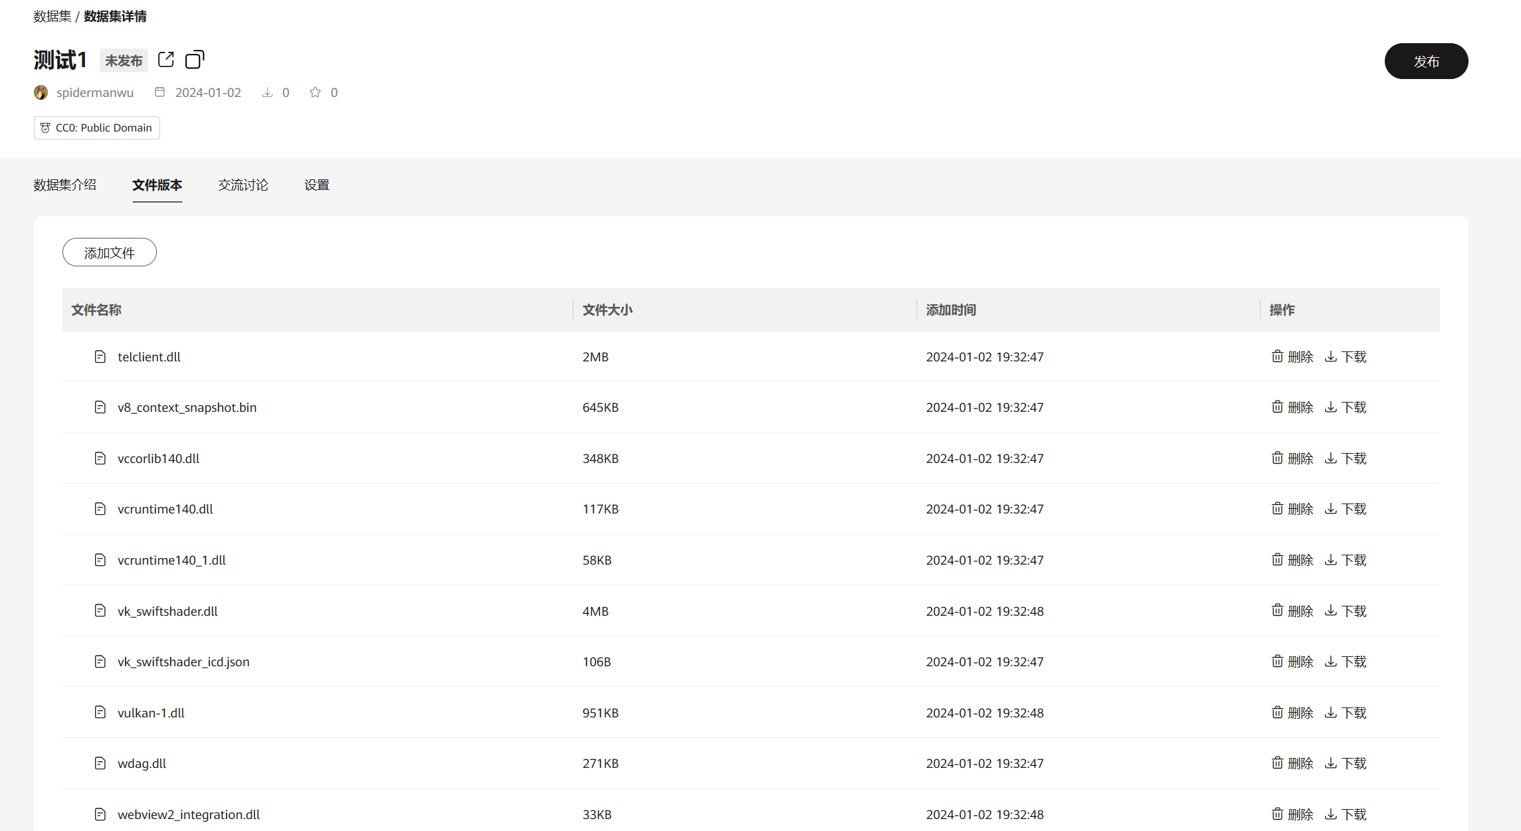Click the share/open-external icon beside 测试1

pos(166,60)
